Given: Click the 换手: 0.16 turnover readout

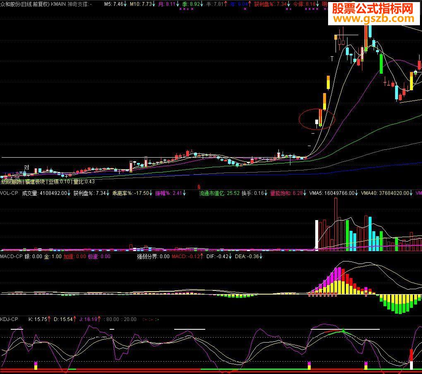Looking at the screenshot, I should [254, 193].
